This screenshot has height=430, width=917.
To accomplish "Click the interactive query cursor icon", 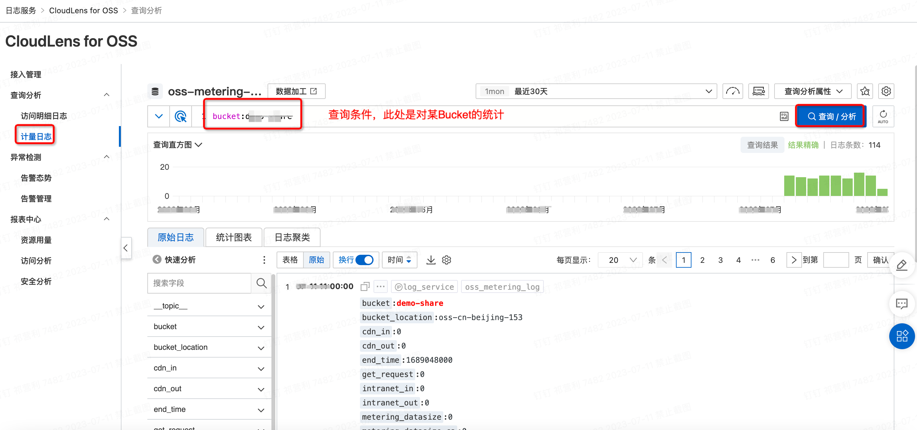I will pos(181,116).
